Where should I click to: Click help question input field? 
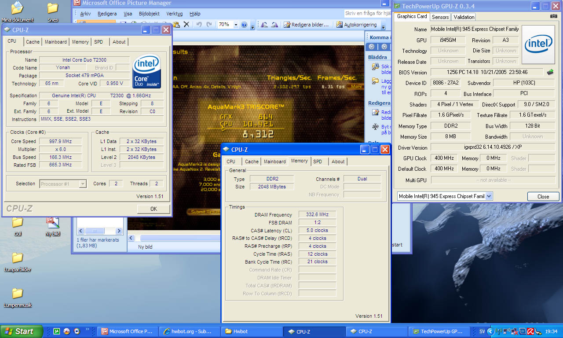click(367, 14)
